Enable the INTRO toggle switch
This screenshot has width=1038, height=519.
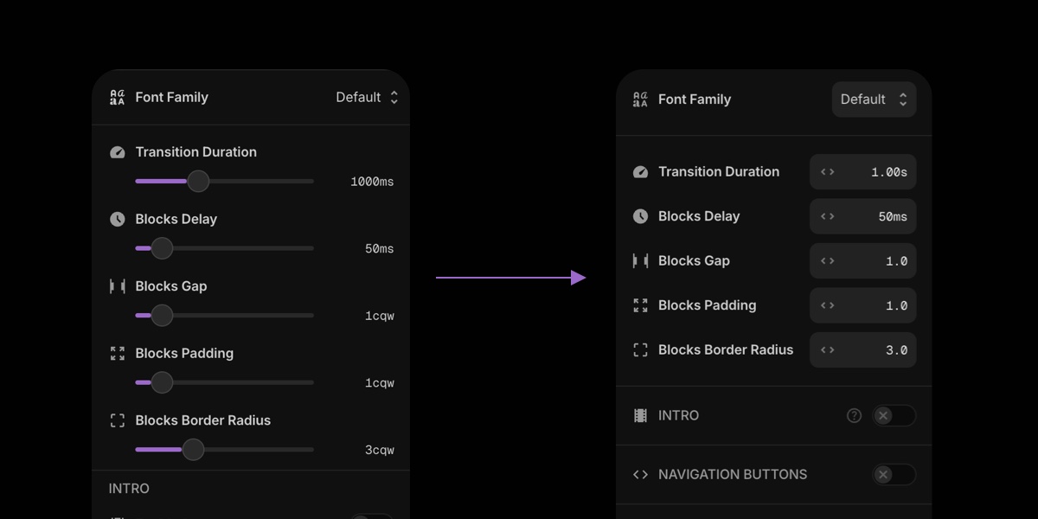click(894, 416)
